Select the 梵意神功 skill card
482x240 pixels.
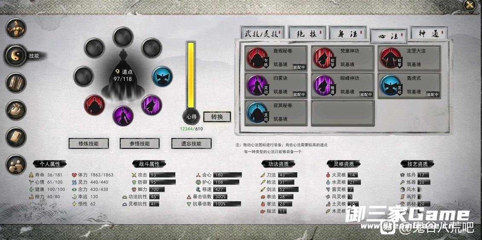[343, 58]
